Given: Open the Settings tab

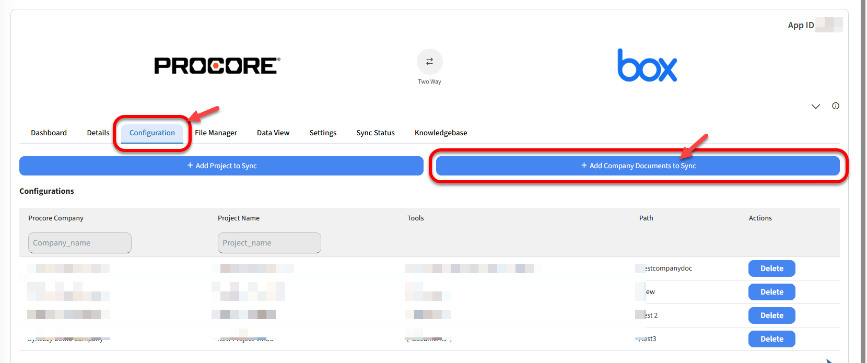Looking at the screenshot, I should 323,133.
